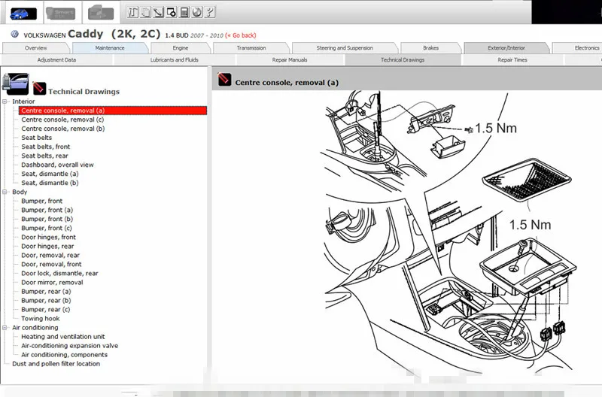Click the Volkswagen logo beside the model name
Image resolution: width=602 pixels, height=397 pixels.
coord(14,34)
